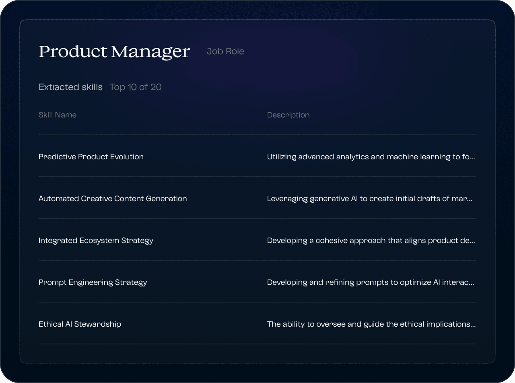Click the Description column header
The image size is (515, 383).
tap(288, 115)
